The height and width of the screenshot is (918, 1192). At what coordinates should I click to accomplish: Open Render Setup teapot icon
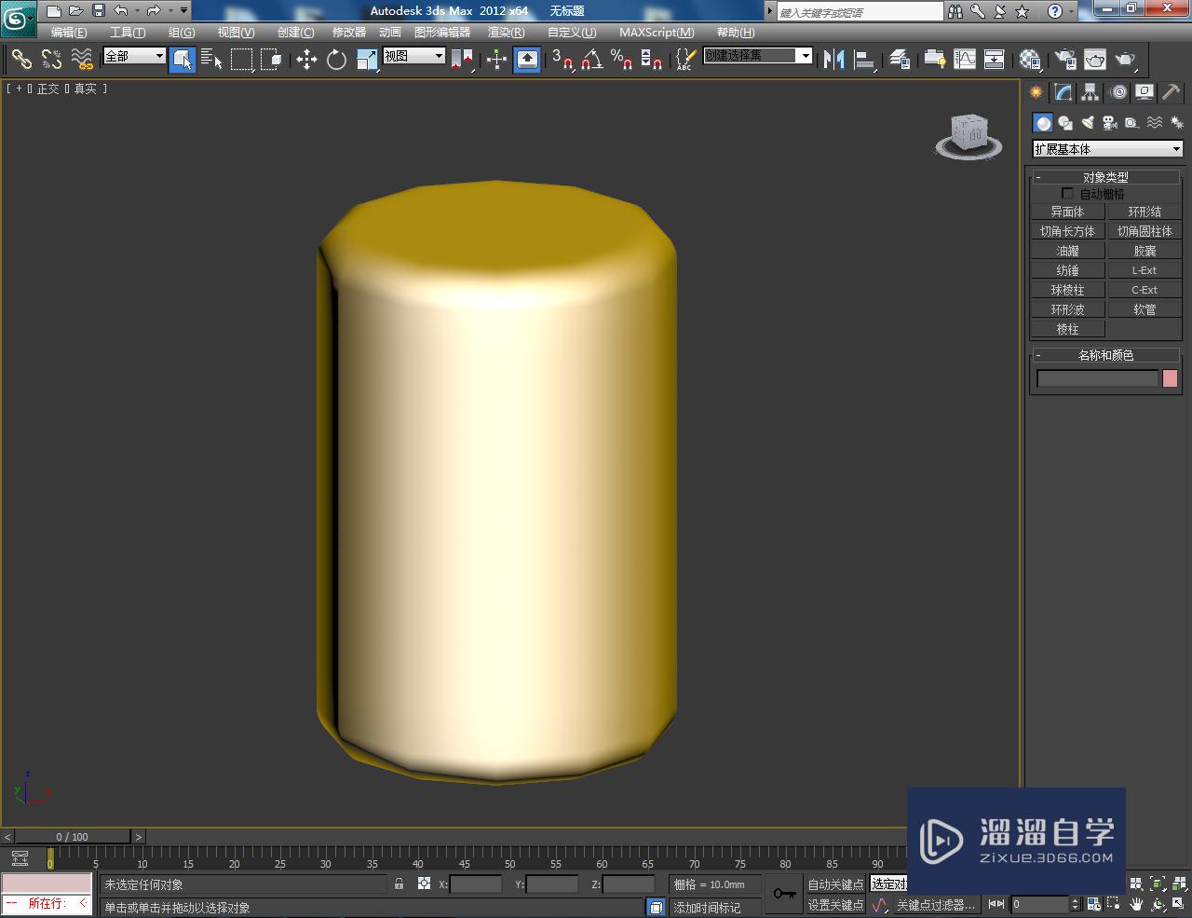click(1064, 60)
